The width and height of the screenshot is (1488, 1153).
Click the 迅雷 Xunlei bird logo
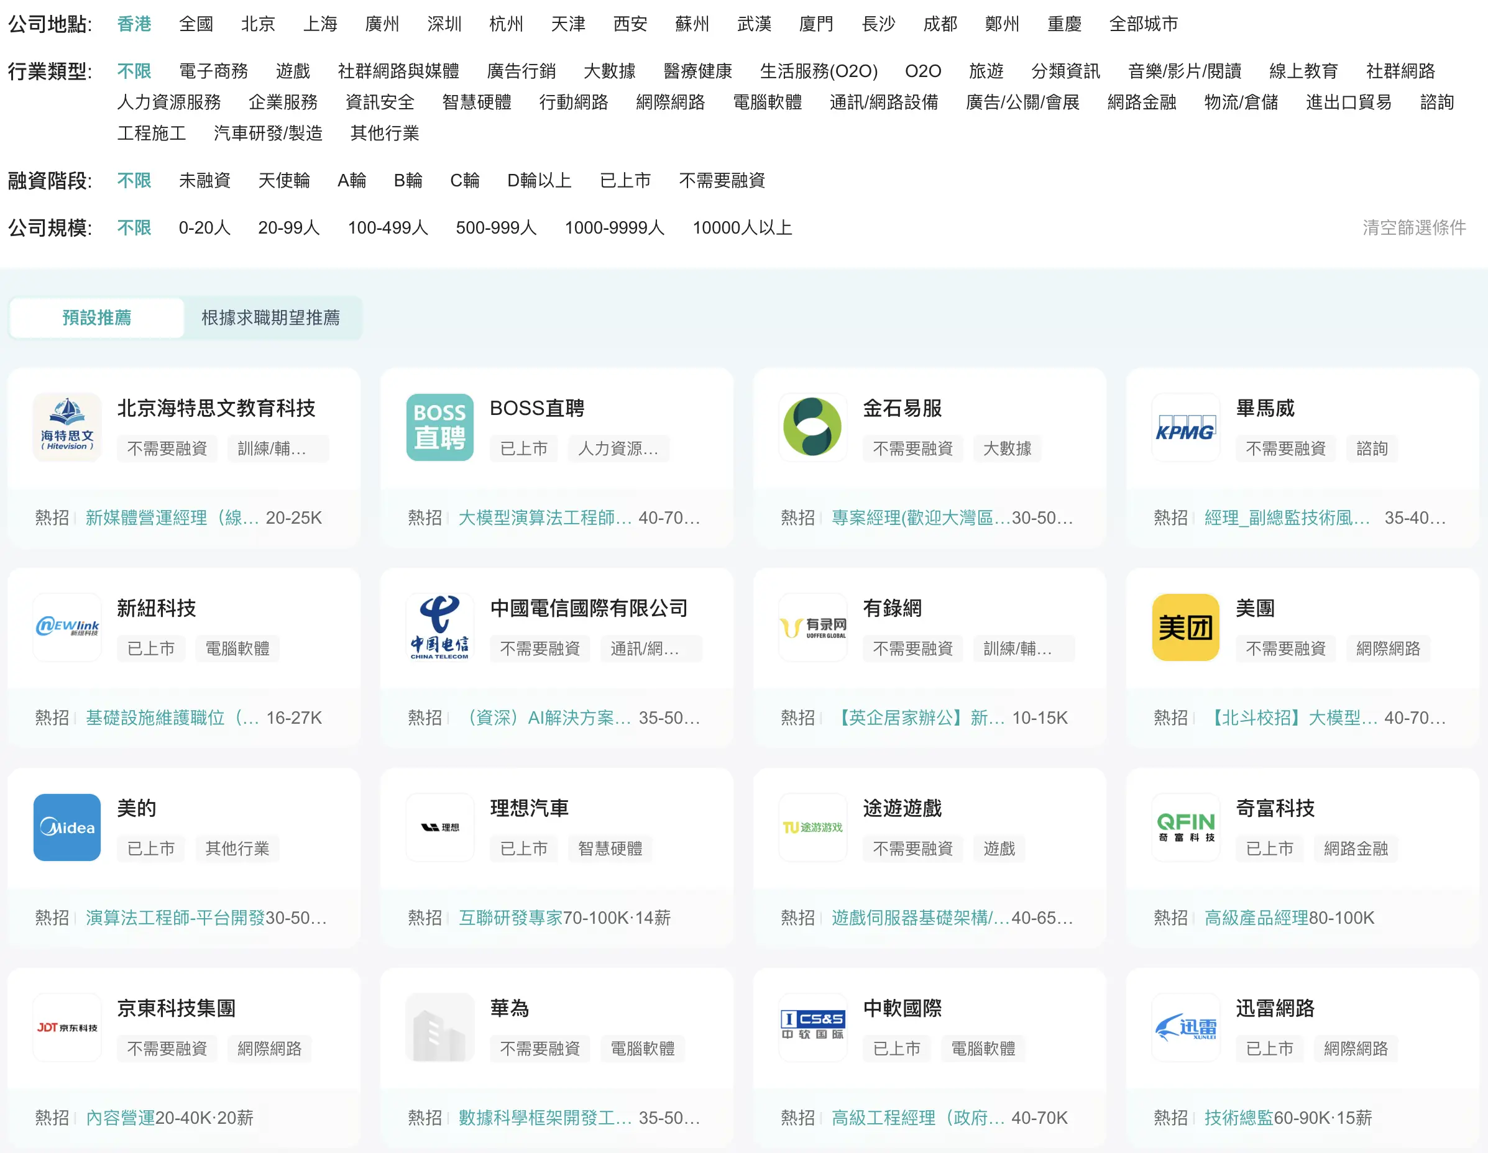click(x=1185, y=1027)
